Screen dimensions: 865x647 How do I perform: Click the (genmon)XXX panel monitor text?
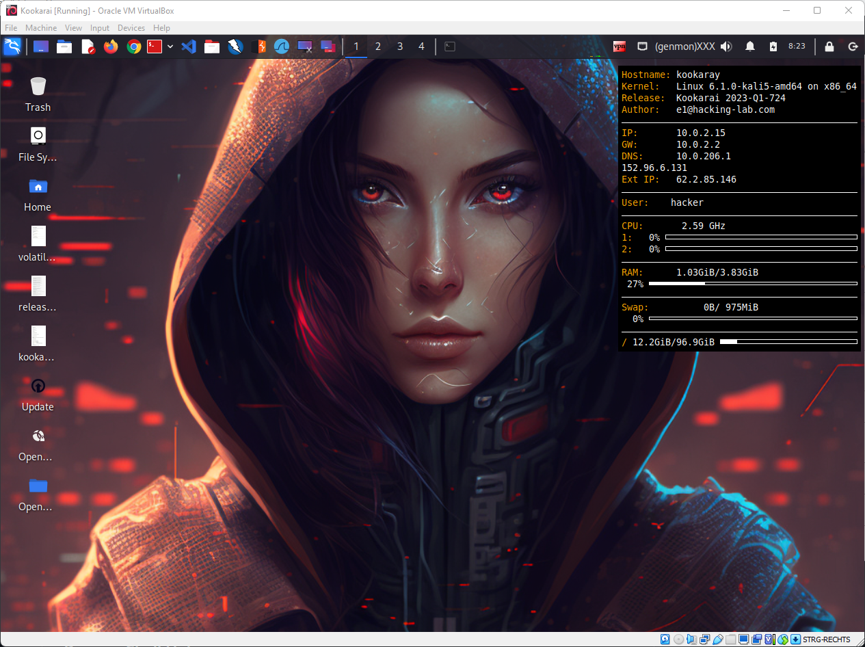click(684, 47)
